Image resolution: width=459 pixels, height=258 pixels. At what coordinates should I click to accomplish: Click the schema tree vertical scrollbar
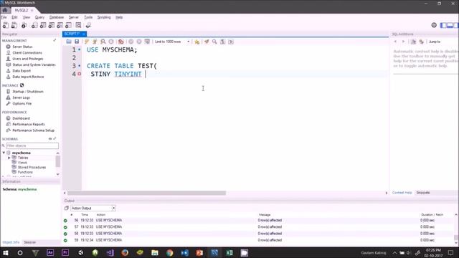click(57, 161)
